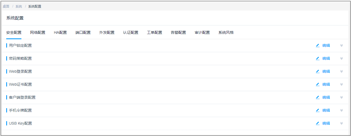The height and width of the screenshot is (136, 351).
Task: Expand the Web证书配置 section chevron
Action: (342, 84)
